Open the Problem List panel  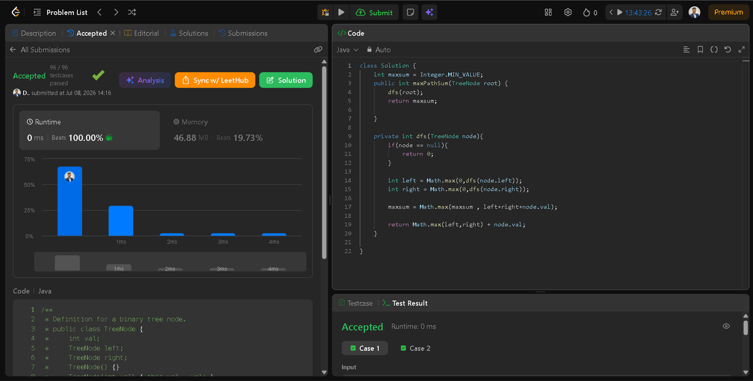(x=60, y=12)
